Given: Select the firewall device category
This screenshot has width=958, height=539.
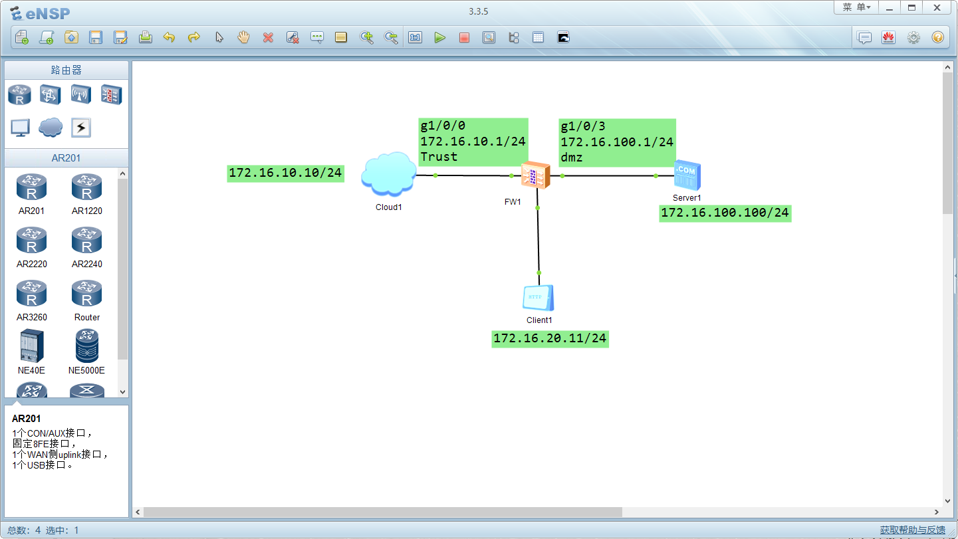Looking at the screenshot, I should 111,94.
